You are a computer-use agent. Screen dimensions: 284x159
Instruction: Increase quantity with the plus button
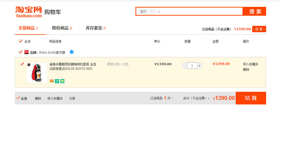coord(200,66)
